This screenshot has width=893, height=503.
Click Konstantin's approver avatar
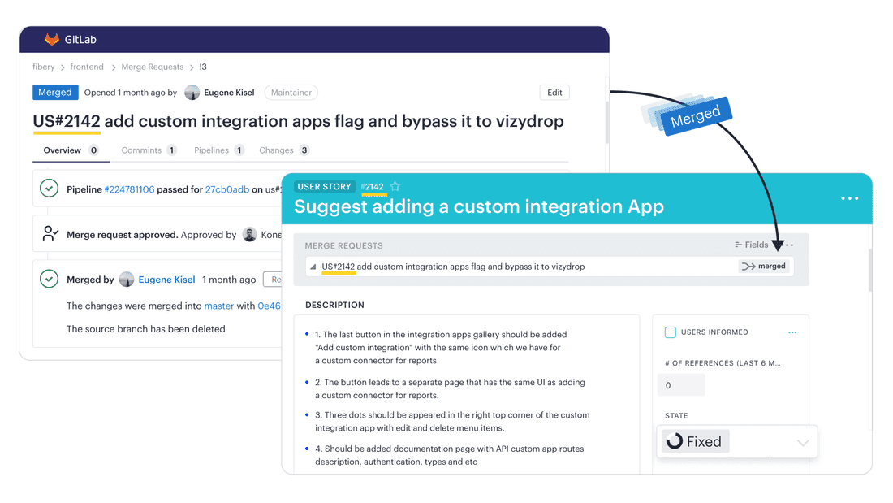coord(248,234)
